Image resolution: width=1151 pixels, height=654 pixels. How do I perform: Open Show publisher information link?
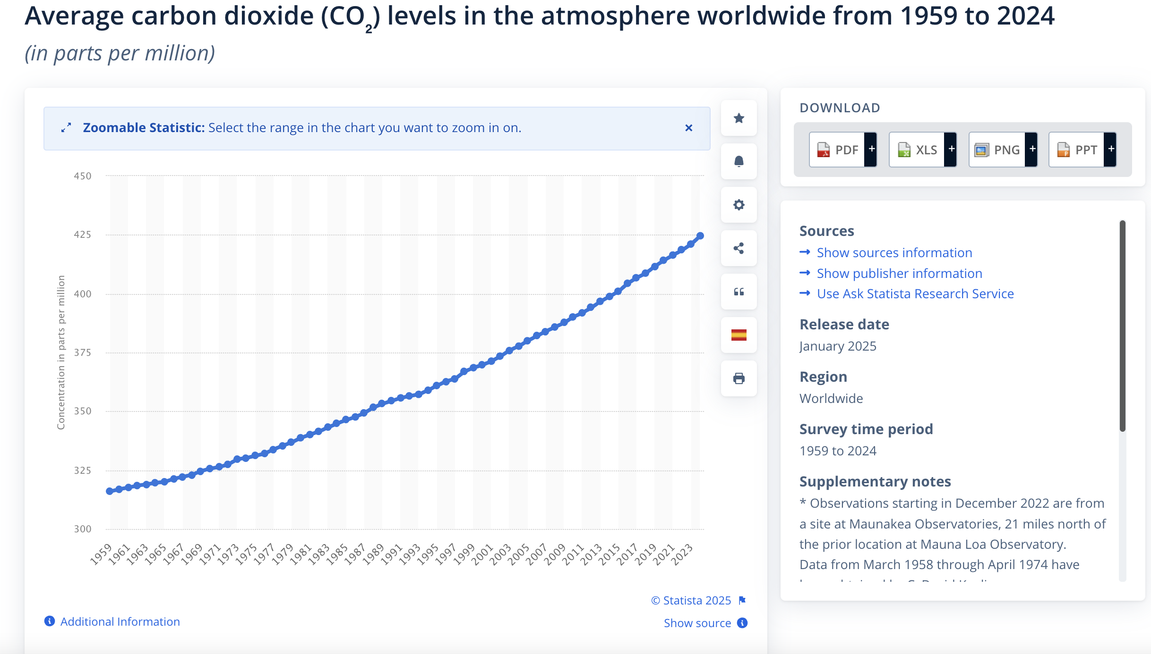click(x=899, y=274)
